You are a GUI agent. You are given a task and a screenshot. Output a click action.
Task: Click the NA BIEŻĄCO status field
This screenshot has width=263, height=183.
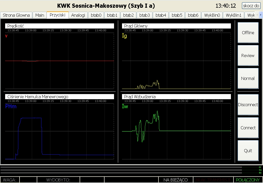(x=176, y=180)
